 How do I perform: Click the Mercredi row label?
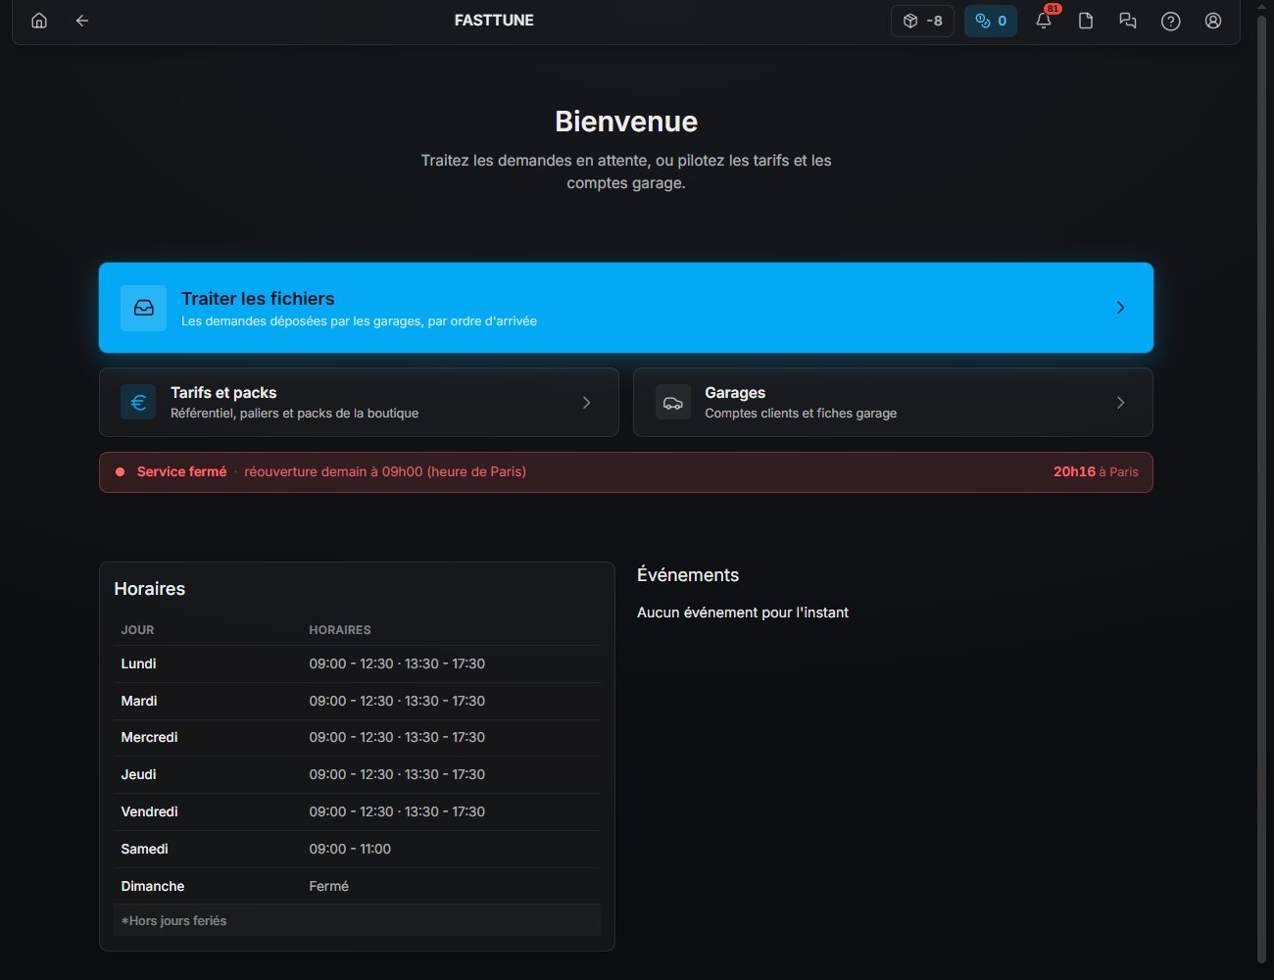pos(149,737)
